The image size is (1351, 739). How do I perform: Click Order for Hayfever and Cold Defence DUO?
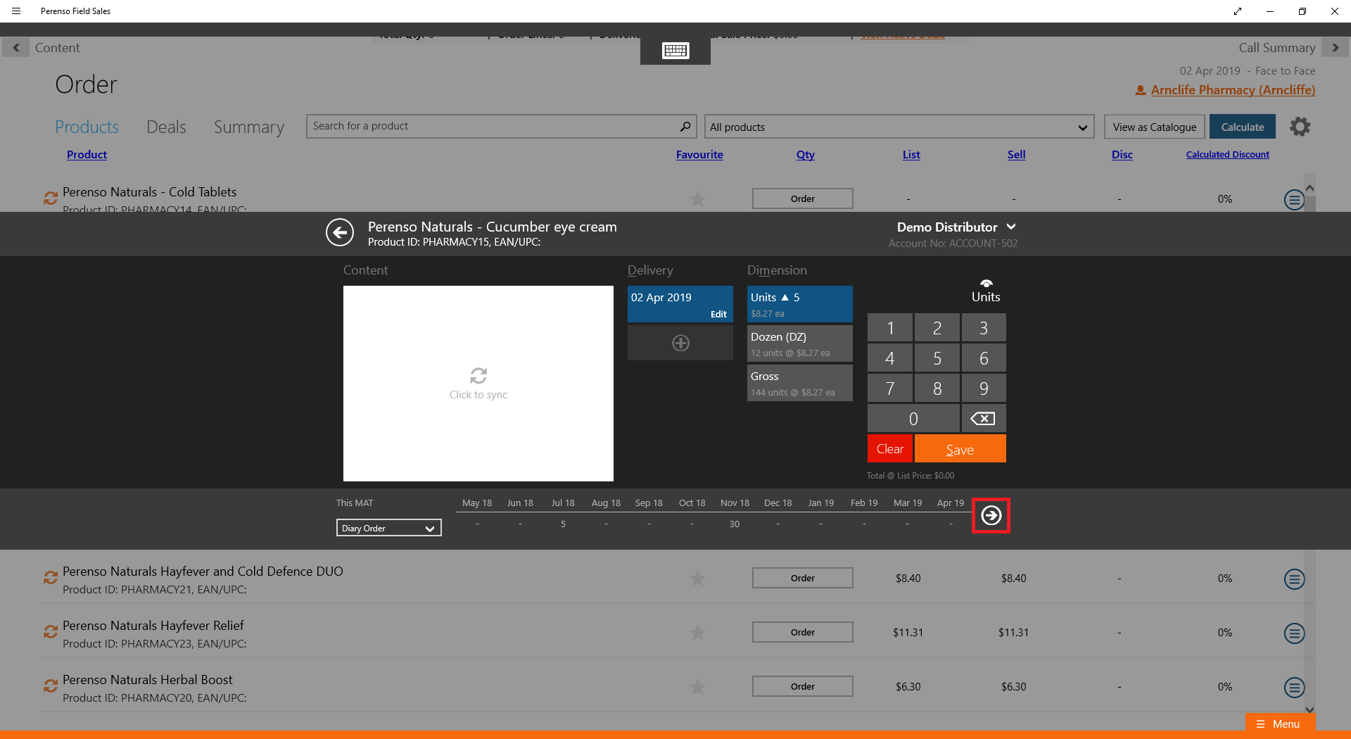tap(803, 578)
